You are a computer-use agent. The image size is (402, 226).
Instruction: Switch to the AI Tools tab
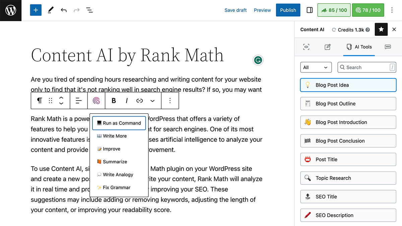click(x=359, y=47)
